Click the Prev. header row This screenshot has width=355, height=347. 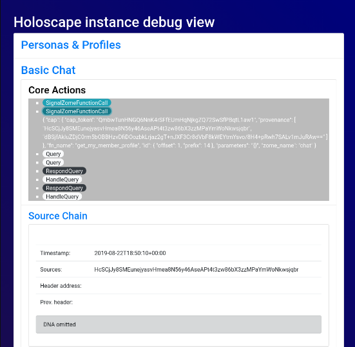(178, 302)
